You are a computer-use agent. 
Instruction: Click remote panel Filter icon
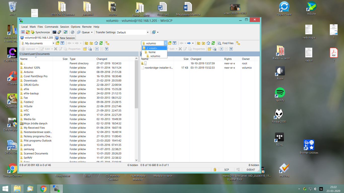click(175, 43)
